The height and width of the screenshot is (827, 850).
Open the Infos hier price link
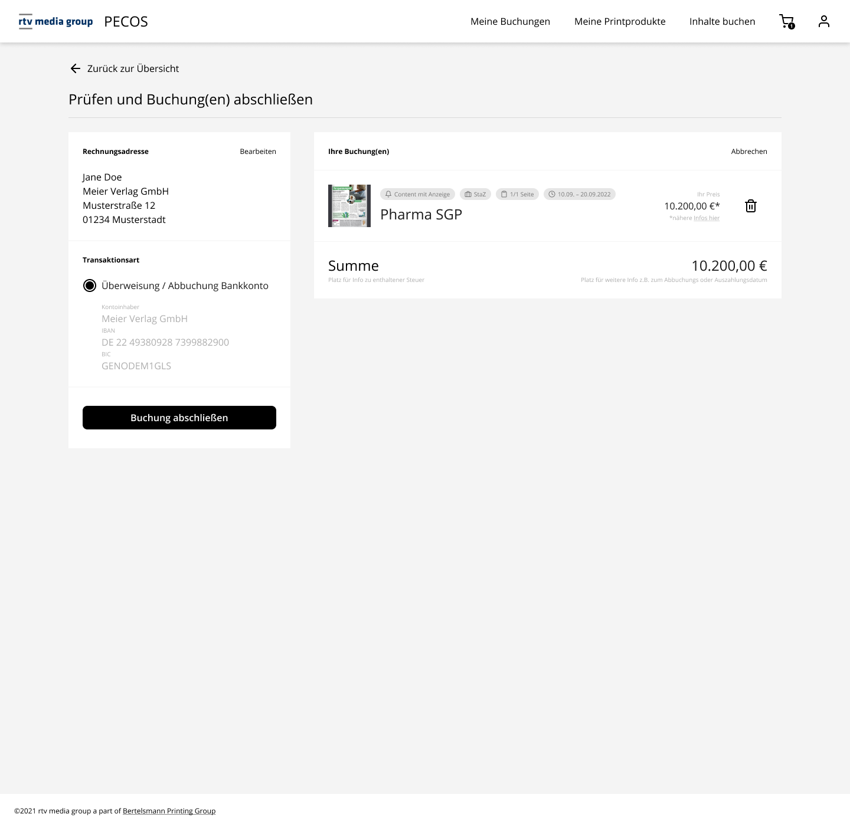[x=707, y=218]
